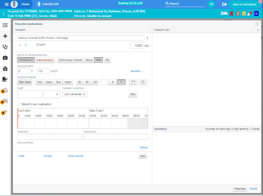Click the red X allergy icon
This screenshot has height=196, width=263.
click(x=232, y=14)
